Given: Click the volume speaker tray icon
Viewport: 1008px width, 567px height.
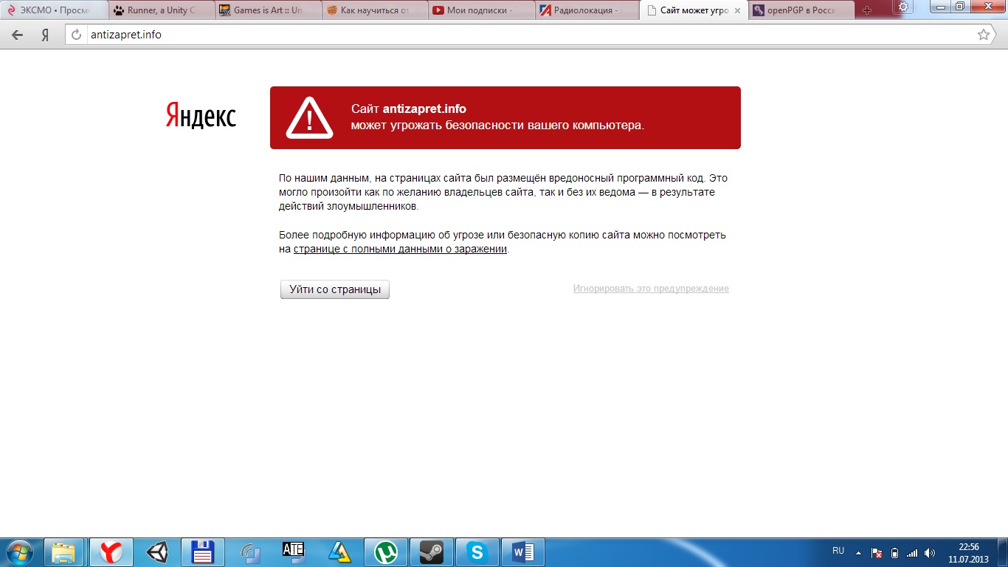Looking at the screenshot, I should pos(930,552).
